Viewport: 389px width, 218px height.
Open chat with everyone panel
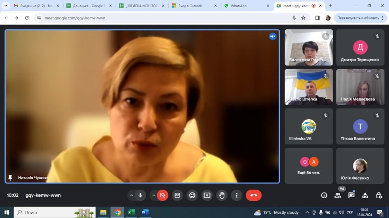point(352,195)
